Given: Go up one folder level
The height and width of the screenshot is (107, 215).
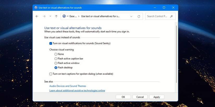Looking at the screenshot, I should [56, 16].
